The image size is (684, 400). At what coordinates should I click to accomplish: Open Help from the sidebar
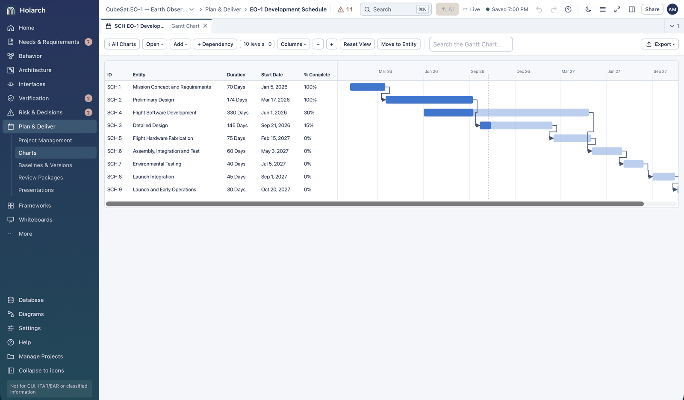[50, 342]
